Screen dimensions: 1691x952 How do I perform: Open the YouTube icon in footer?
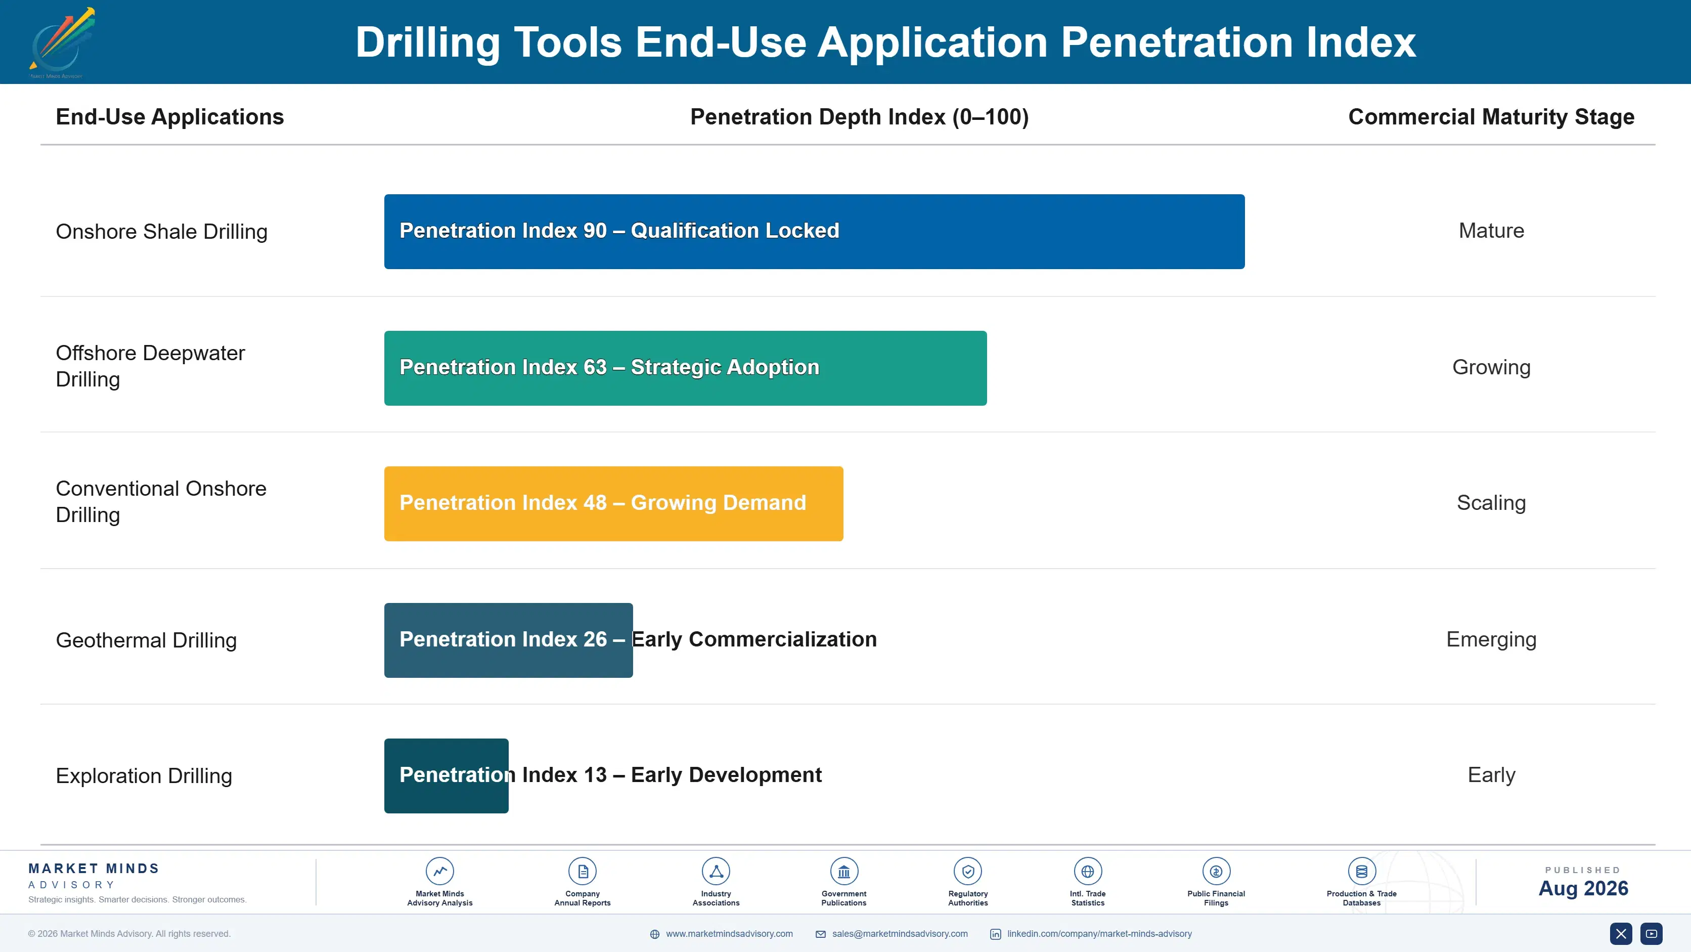click(x=1652, y=934)
